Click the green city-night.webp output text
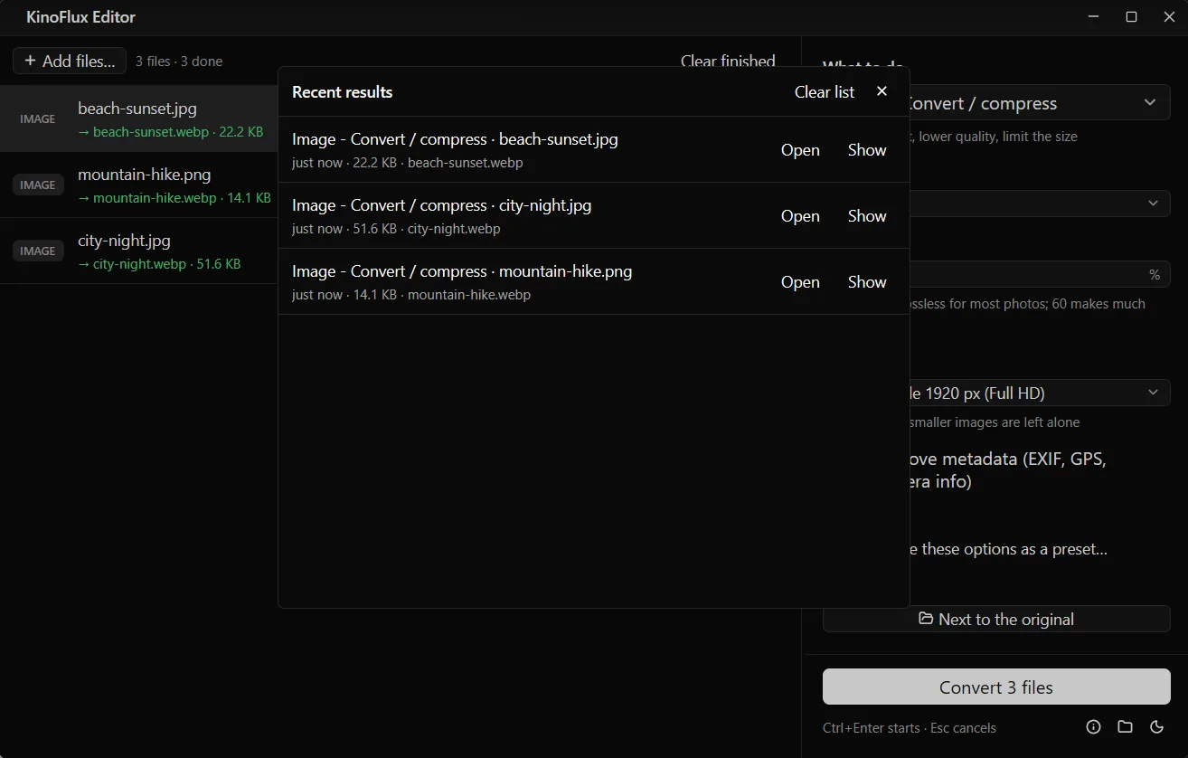Screen dimensions: 1188x758 tap(159, 264)
